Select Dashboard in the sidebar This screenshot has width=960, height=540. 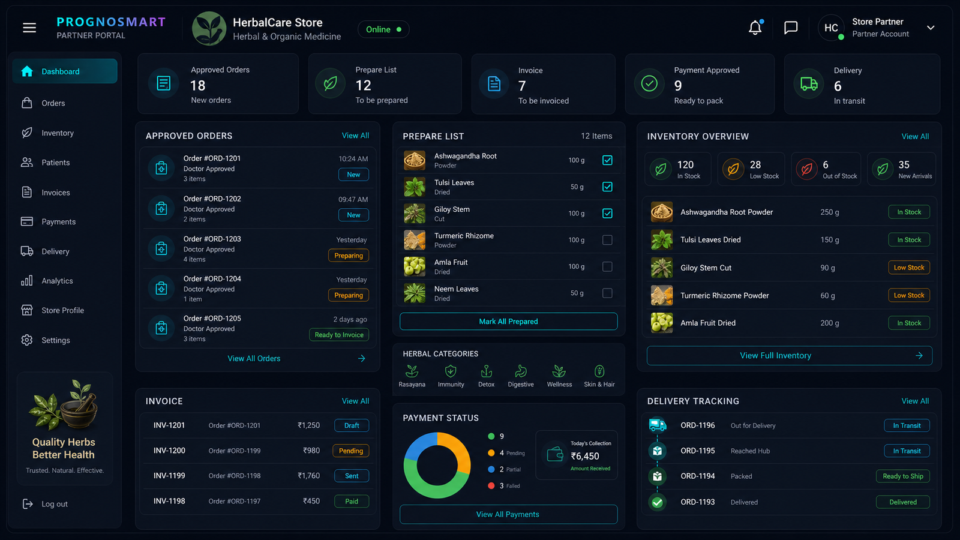pyautogui.click(x=65, y=71)
